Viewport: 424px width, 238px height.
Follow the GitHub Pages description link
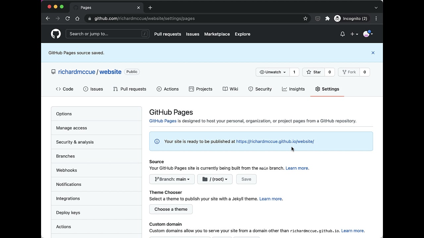[x=163, y=121]
